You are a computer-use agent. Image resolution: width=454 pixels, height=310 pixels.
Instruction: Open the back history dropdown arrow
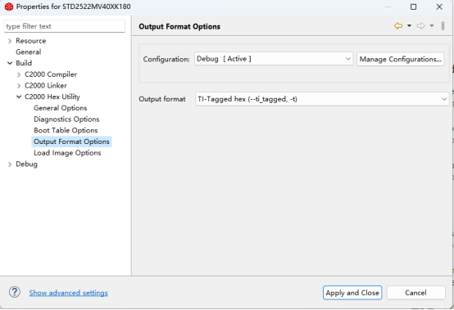coord(409,26)
